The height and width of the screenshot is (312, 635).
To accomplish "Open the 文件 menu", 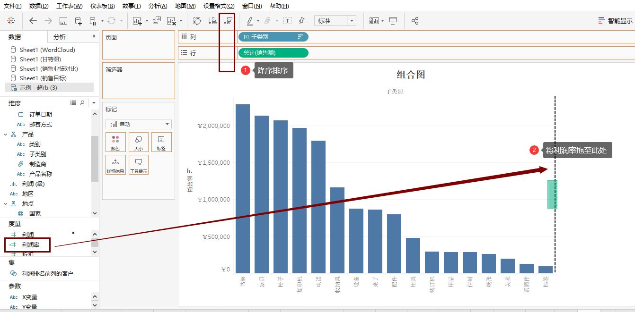I will click(x=12, y=6).
